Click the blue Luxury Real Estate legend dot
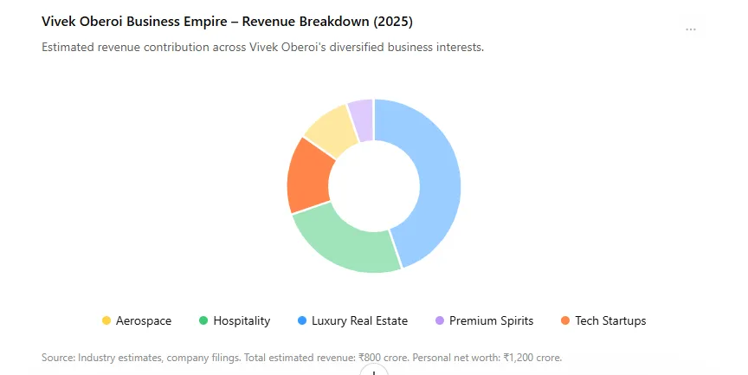This screenshot has width=748, height=375. pos(302,320)
